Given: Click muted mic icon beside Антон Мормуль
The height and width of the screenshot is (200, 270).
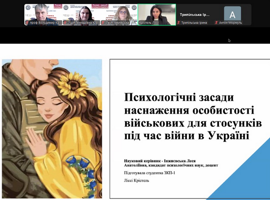Looking at the screenshot, I should tap(217, 23).
